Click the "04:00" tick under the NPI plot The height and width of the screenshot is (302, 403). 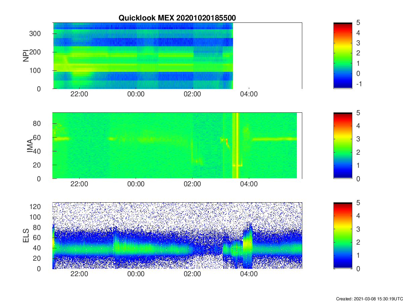click(249, 94)
